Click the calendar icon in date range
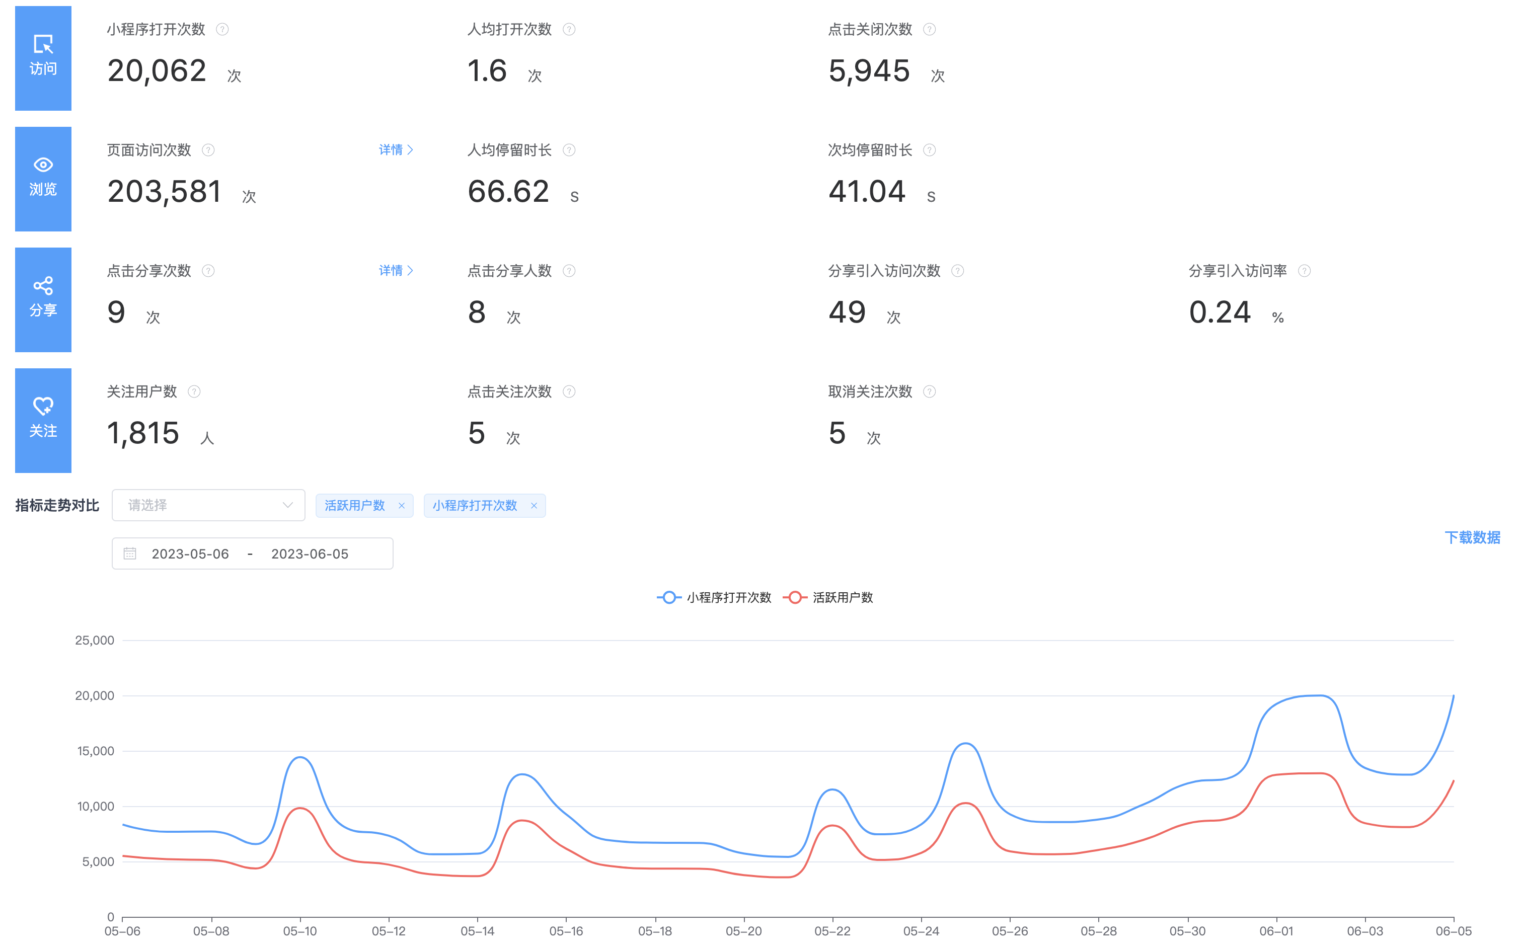 [x=130, y=554]
